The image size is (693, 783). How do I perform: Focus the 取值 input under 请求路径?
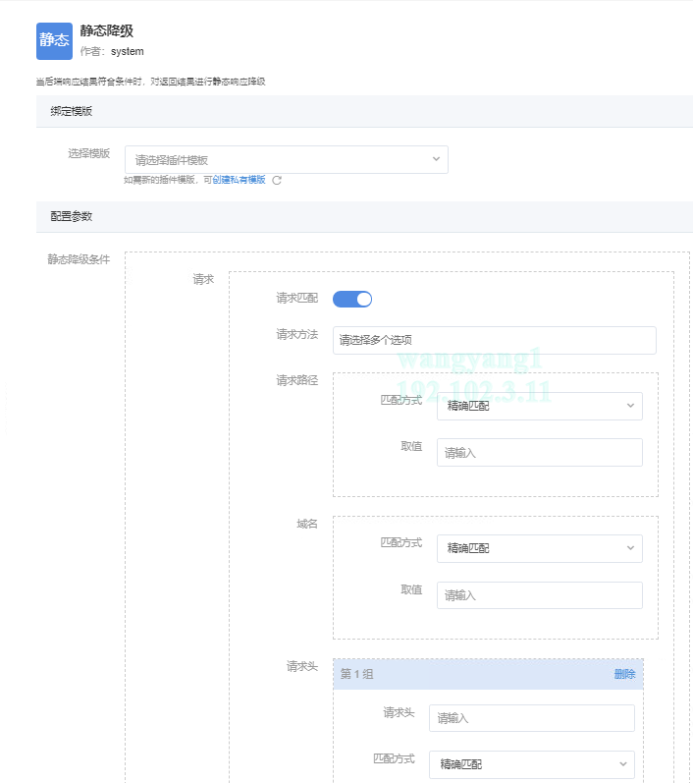(539, 453)
